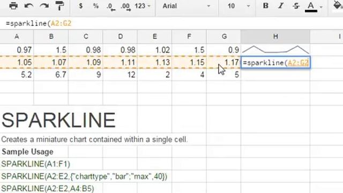Click the cell containing 1.02
Image resolution: width=343 pixels, height=193 pixels.
[x=155, y=50]
